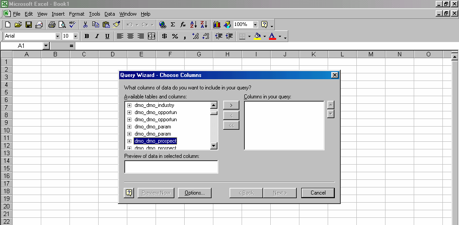This screenshot has height=225, width=459.
Task: Select column header B
Action: pyautogui.click(x=55, y=55)
